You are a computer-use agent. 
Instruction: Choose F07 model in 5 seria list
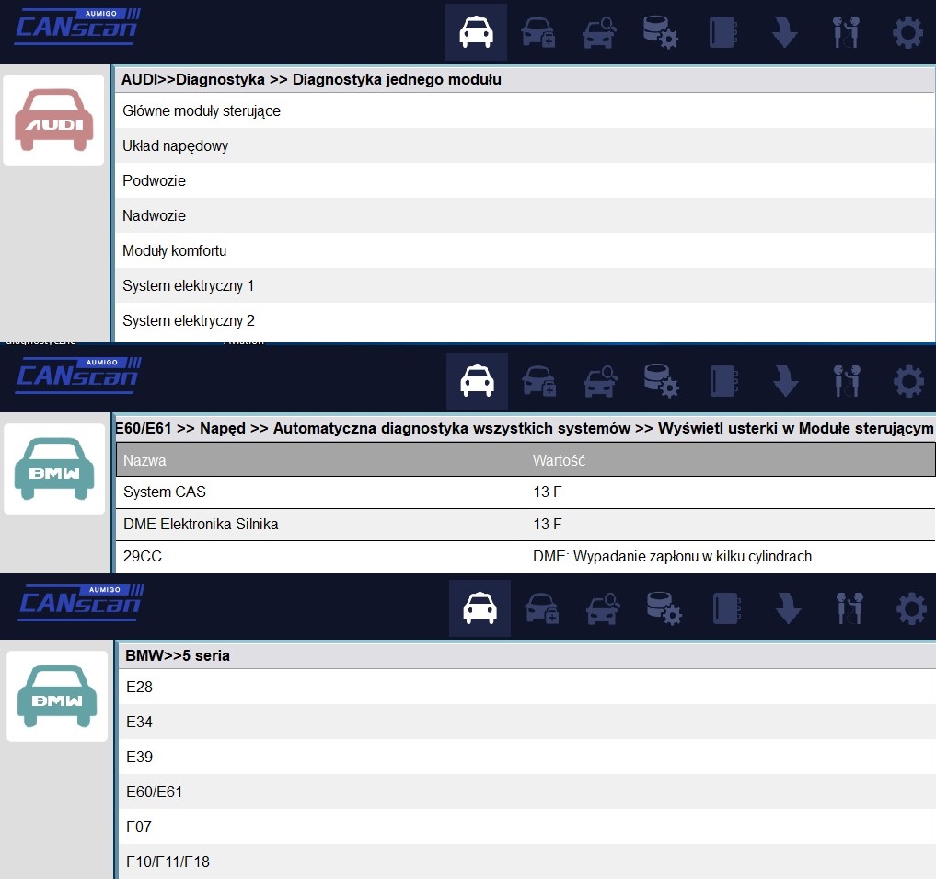(527, 827)
